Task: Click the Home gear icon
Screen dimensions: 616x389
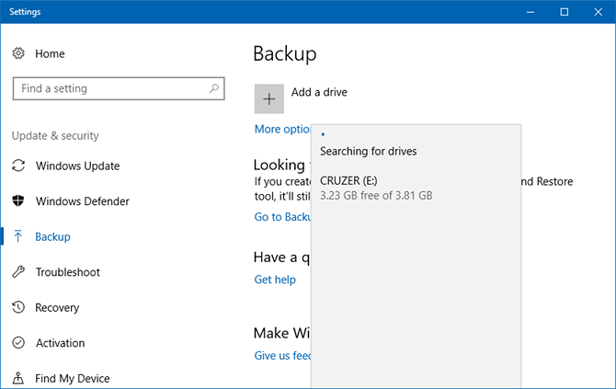Action: pyautogui.click(x=18, y=53)
